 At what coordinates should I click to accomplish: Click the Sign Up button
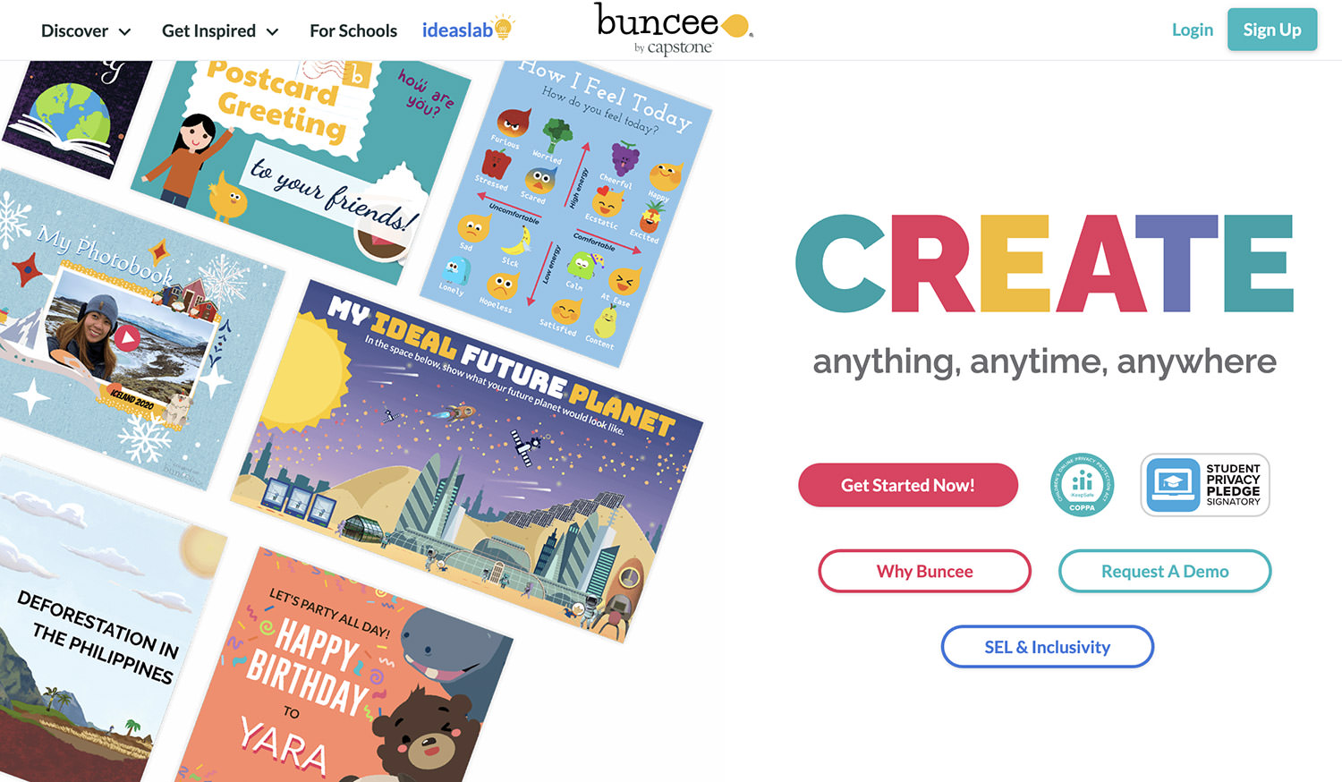tap(1272, 30)
